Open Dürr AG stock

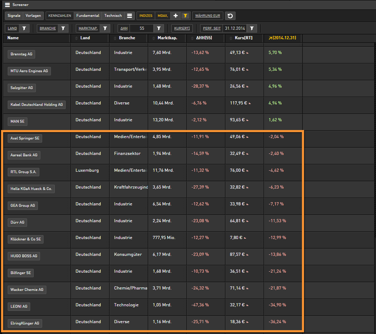tap(18, 222)
